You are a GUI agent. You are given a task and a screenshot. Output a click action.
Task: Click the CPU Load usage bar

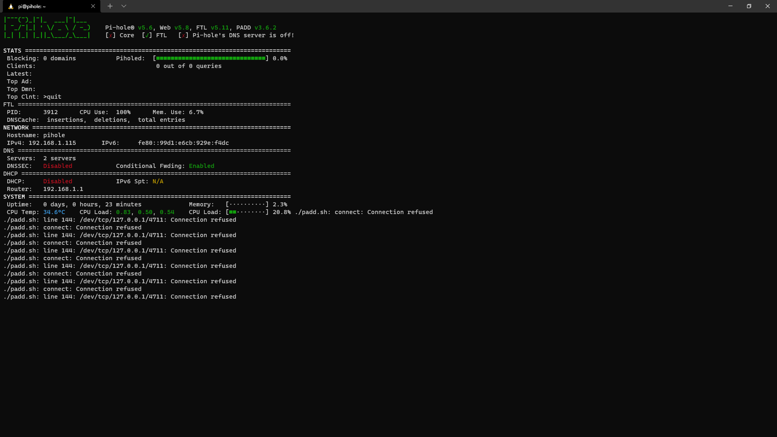pos(247,212)
